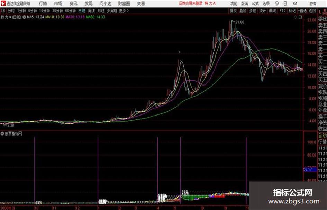
Task: Click the MA10: 13.38 indicator label
Action: click(x=55, y=17)
